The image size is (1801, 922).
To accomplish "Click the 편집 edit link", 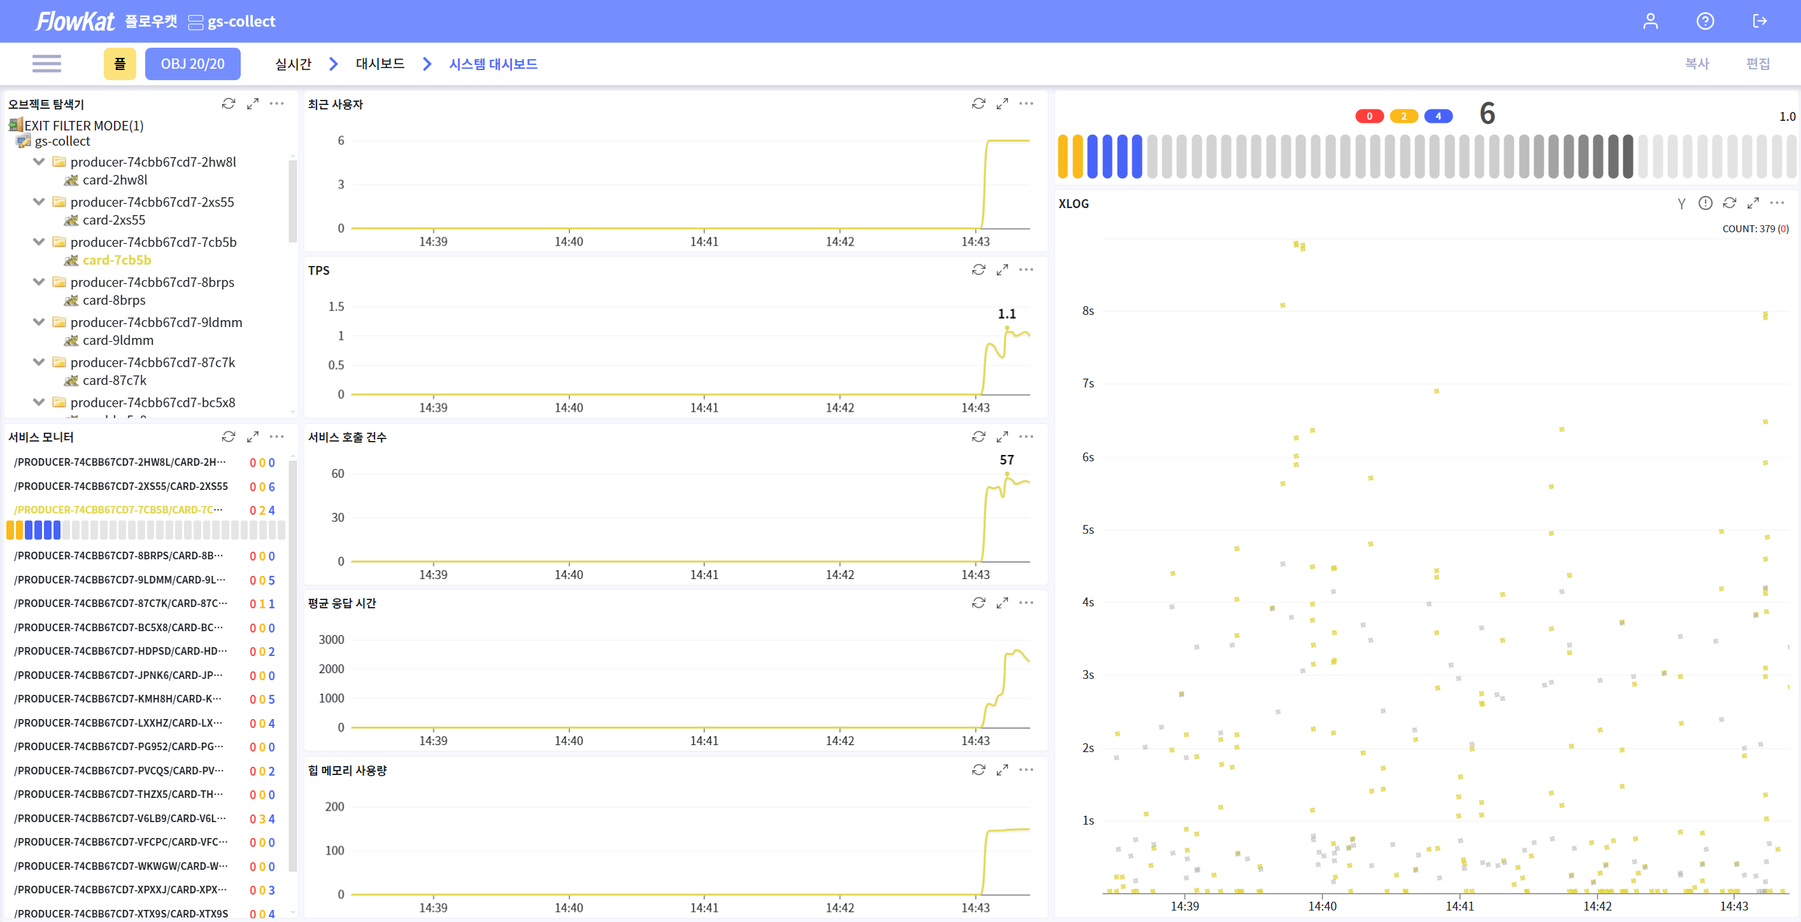I will (x=1757, y=64).
